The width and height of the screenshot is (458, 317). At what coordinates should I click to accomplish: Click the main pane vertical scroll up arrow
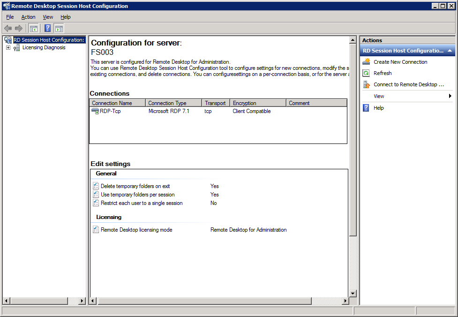[353, 40]
